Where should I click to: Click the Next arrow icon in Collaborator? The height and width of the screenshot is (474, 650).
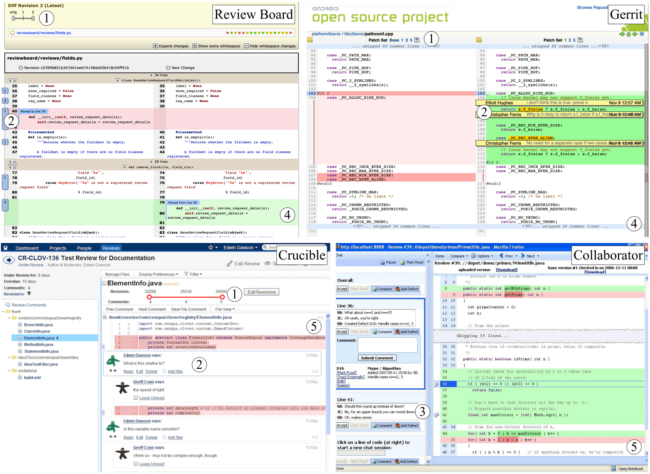pyautogui.click(x=523, y=256)
